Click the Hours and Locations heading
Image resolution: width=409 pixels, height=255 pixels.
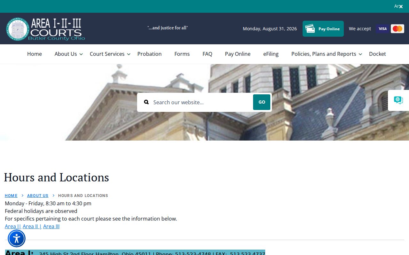click(57, 177)
